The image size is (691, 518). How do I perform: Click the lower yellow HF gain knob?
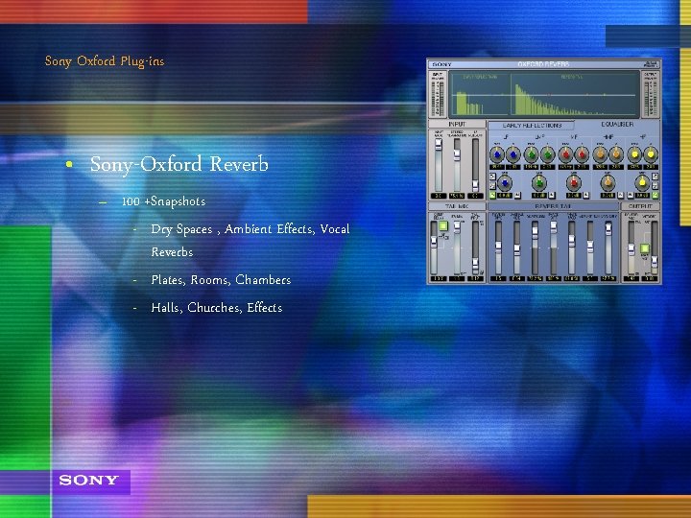[x=642, y=183]
